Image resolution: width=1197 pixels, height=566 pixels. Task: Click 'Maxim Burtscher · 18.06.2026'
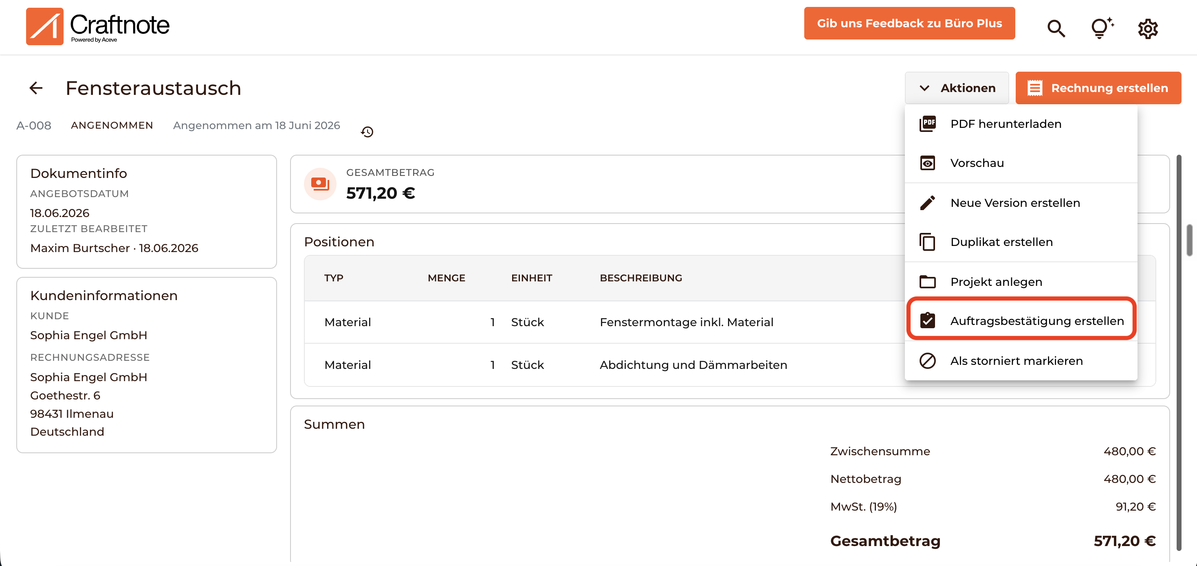point(114,248)
